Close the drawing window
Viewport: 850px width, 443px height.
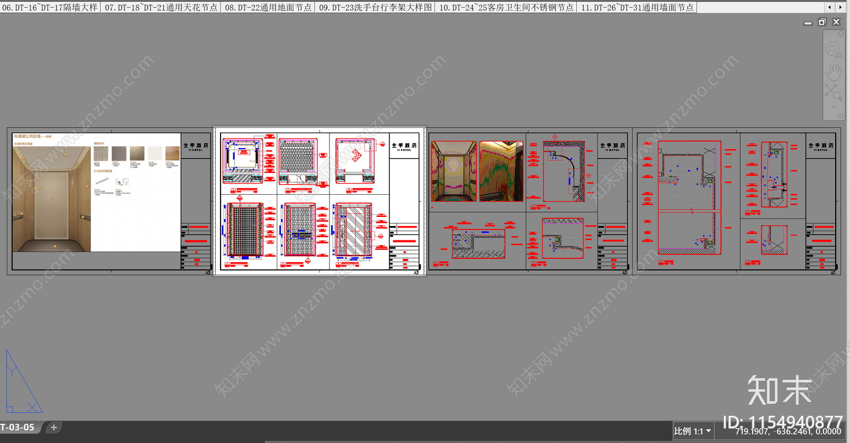(836, 22)
